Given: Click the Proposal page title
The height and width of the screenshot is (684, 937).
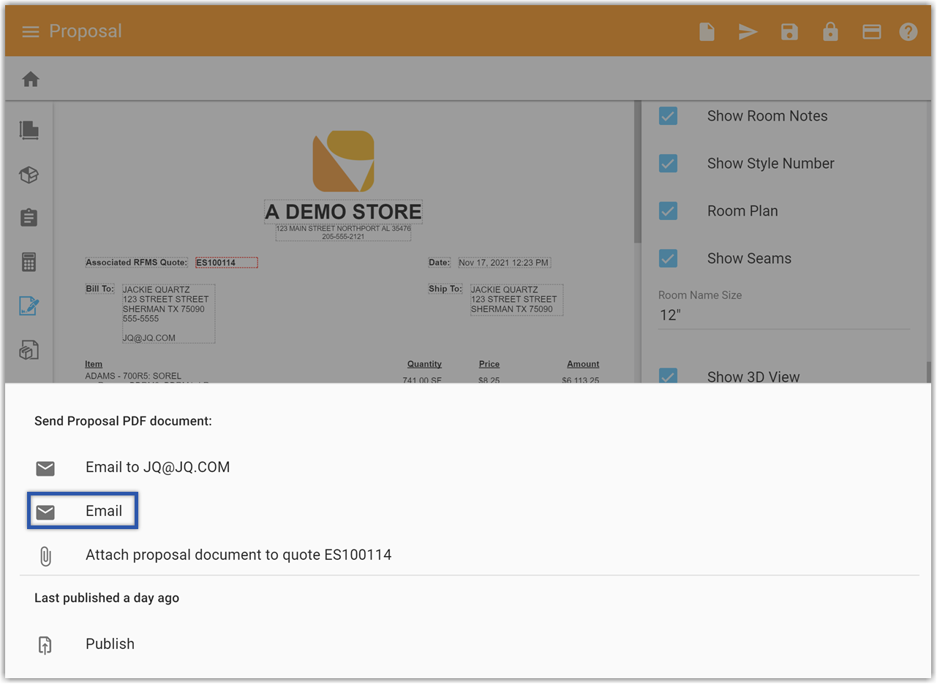Looking at the screenshot, I should click(86, 31).
